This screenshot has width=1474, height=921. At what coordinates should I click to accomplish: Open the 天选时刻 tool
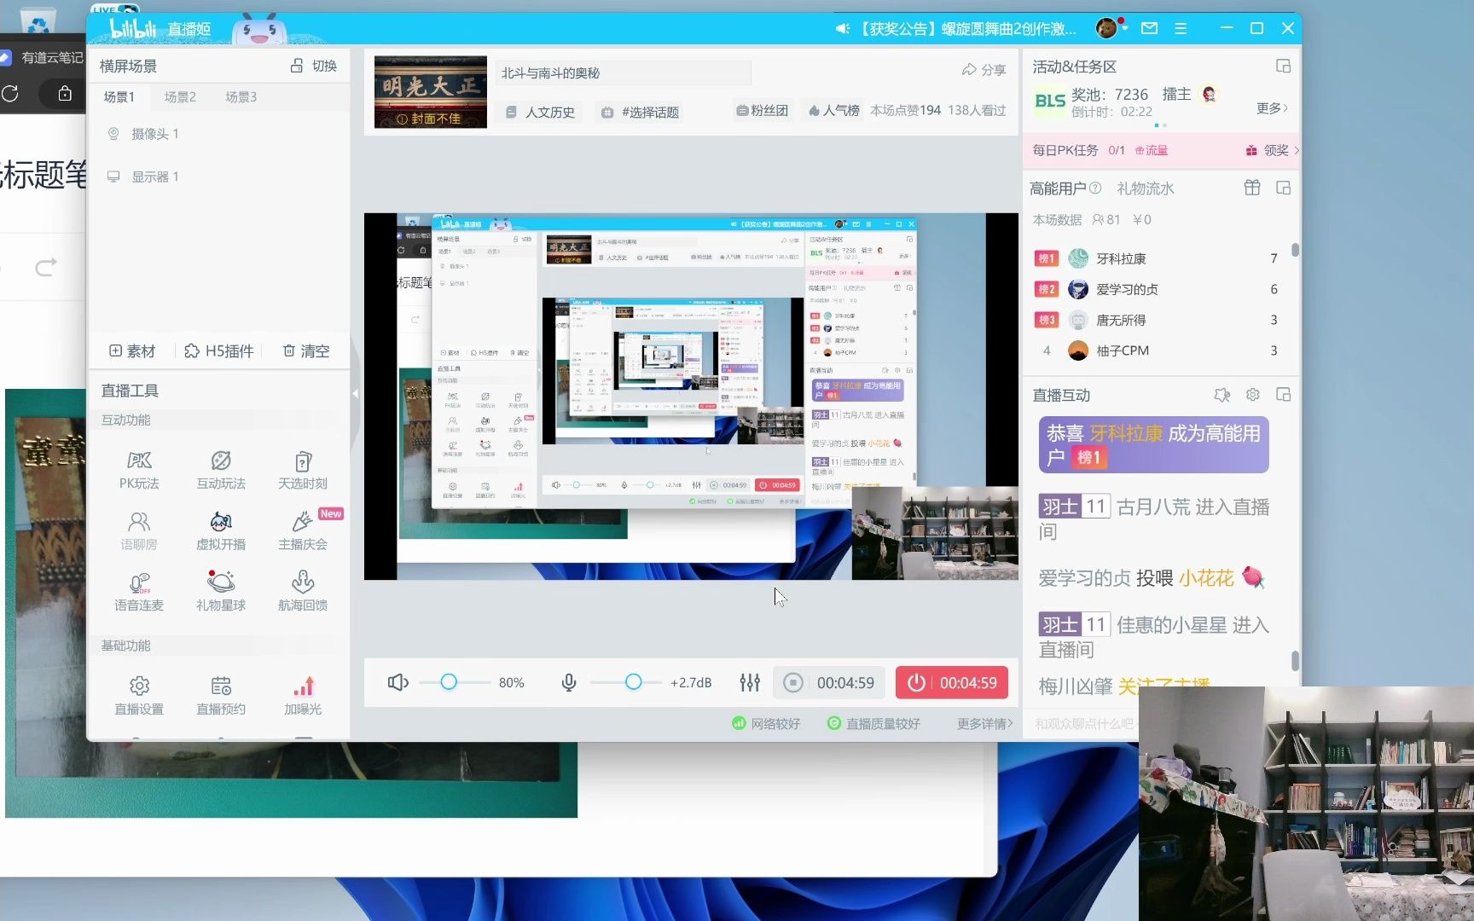coord(303,470)
